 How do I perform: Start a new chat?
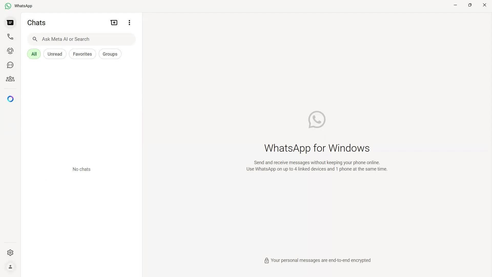pyautogui.click(x=114, y=23)
